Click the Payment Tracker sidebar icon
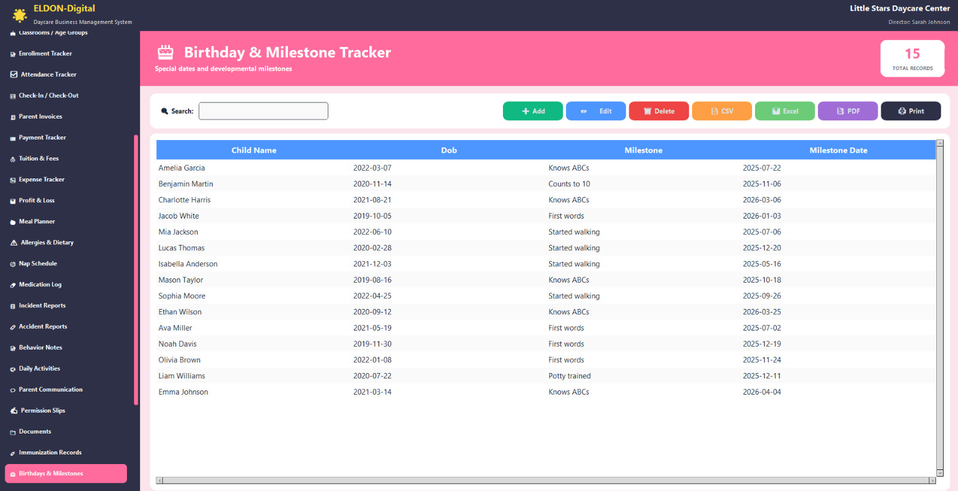958x491 pixels. click(13, 138)
